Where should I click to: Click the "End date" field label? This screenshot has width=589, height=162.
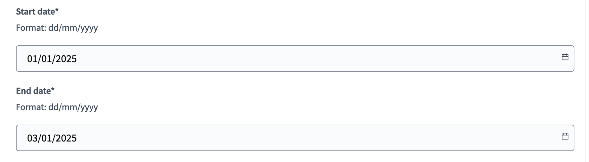point(33,91)
